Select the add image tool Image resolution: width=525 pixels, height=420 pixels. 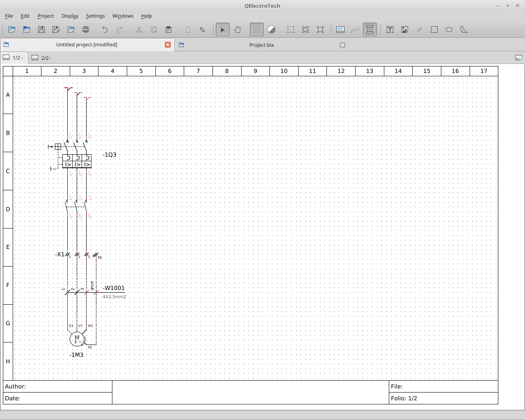coord(405,30)
